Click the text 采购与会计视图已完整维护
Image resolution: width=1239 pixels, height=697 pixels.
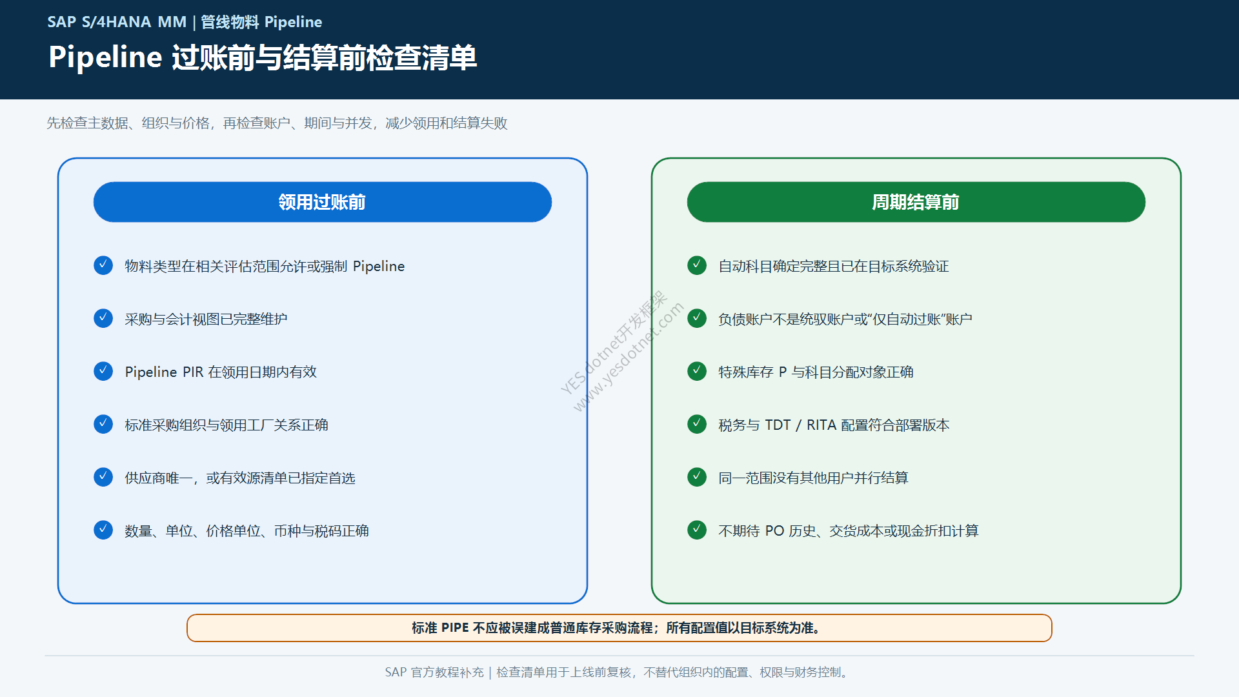(x=206, y=319)
